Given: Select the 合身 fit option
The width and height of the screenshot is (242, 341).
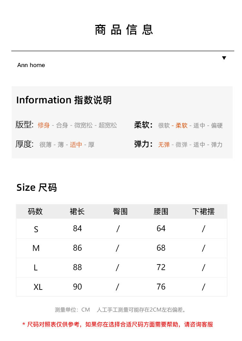Looking at the screenshot, I should click(x=62, y=125).
